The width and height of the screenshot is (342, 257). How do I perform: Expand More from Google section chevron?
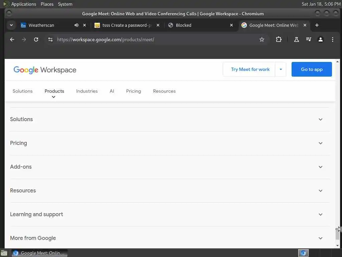(x=320, y=238)
